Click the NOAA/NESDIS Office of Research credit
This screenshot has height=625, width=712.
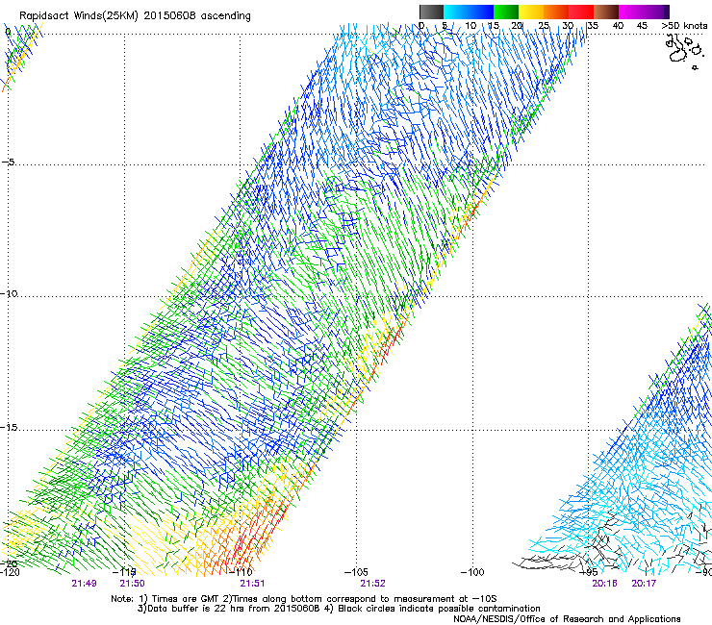[567, 619]
